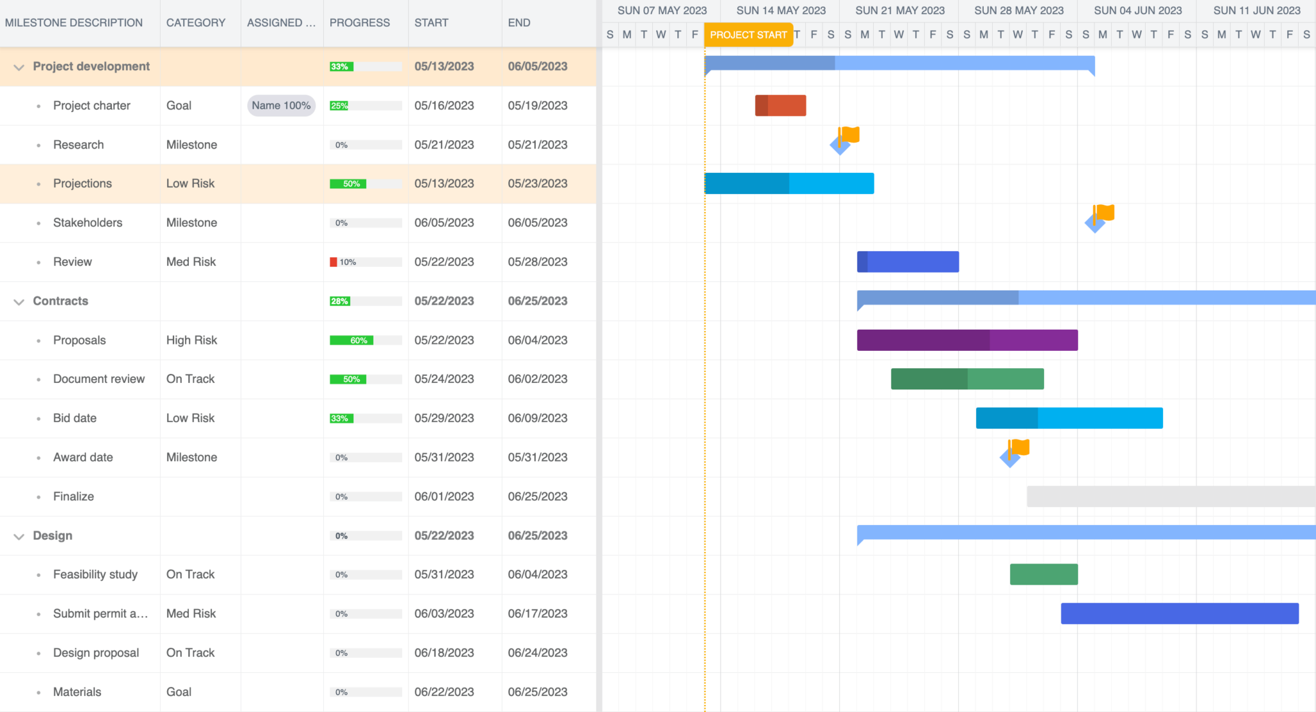Collapse the Contracts group
This screenshot has height=712, width=1316.
[x=19, y=301]
